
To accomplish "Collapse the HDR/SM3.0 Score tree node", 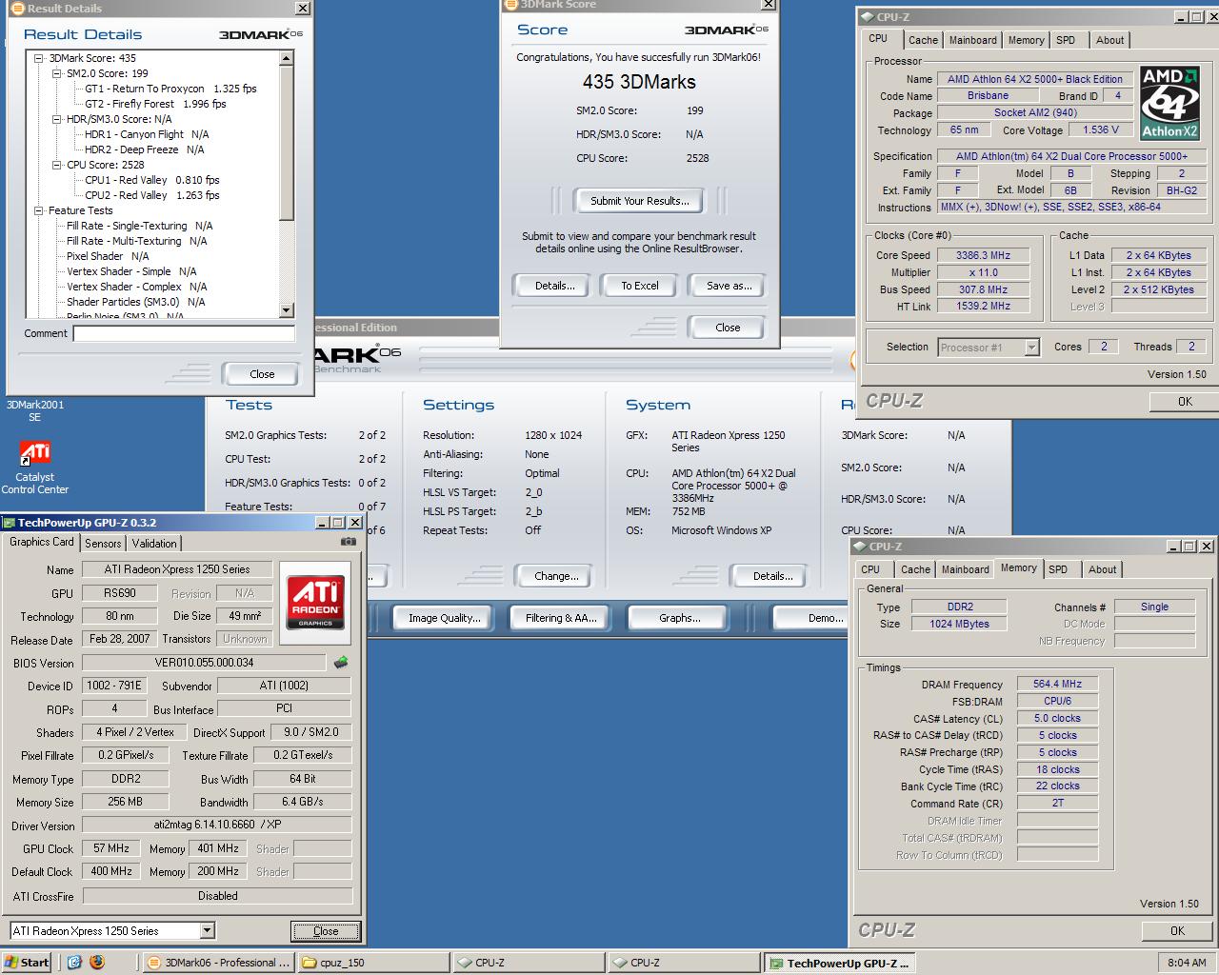I will [x=57, y=119].
